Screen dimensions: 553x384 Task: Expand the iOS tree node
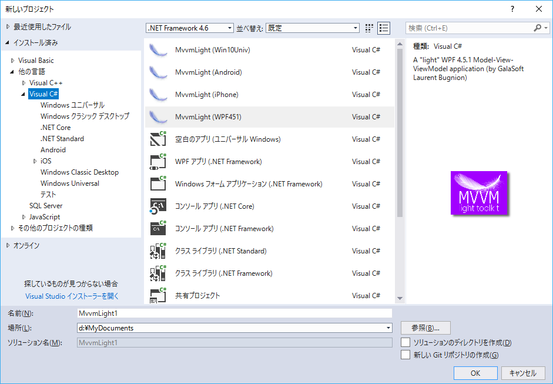[35, 161]
